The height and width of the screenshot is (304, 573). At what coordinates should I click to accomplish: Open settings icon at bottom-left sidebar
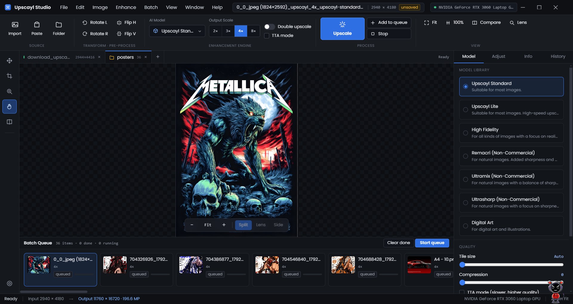10,283
